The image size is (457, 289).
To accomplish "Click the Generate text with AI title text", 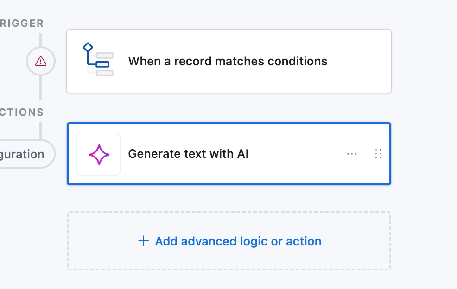I will point(188,154).
